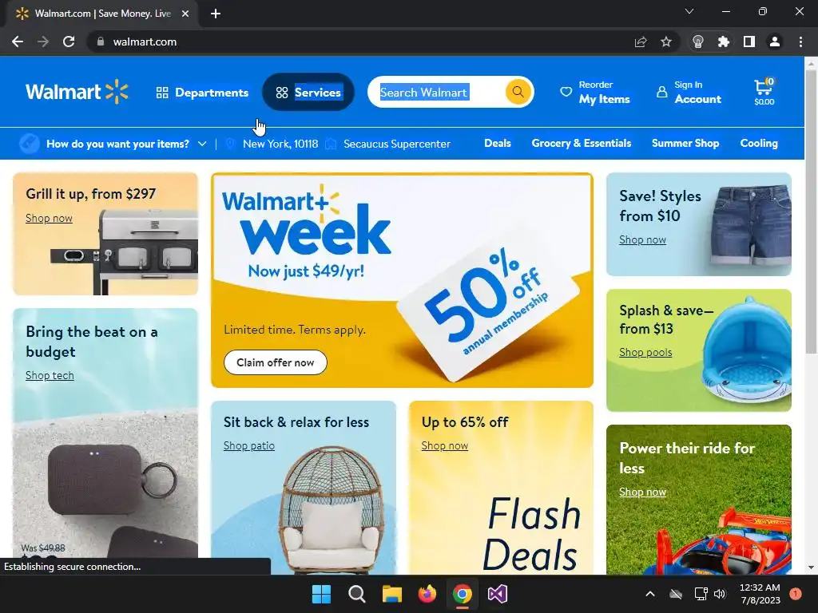The image size is (818, 613).
Task: Click the denim shorts image
Action: coord(751,225)
